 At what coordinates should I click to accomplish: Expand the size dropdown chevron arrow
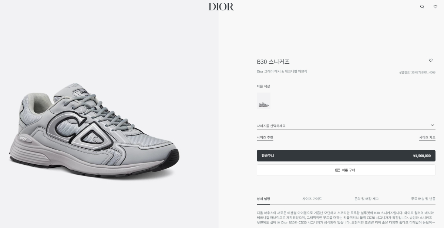click(x=433, y=125)
